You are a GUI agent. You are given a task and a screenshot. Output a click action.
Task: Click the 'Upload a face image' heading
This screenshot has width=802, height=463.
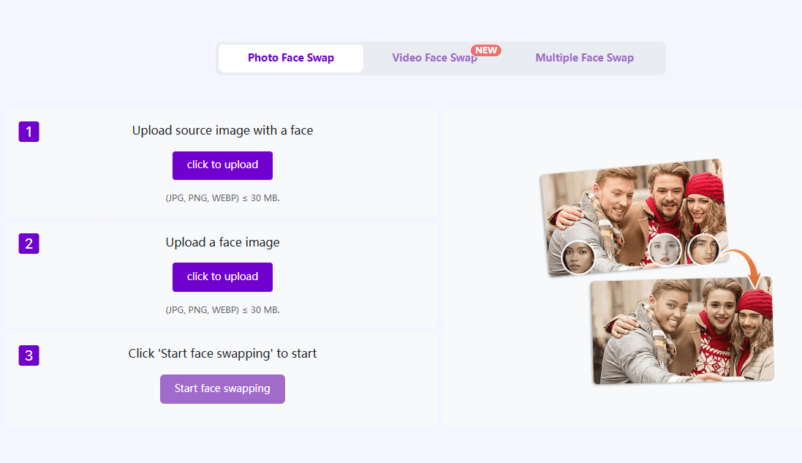[x=222, y=243]
